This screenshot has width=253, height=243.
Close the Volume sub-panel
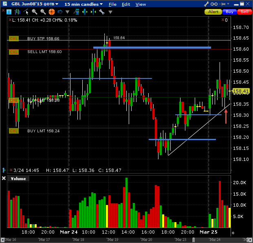(4, 178)
